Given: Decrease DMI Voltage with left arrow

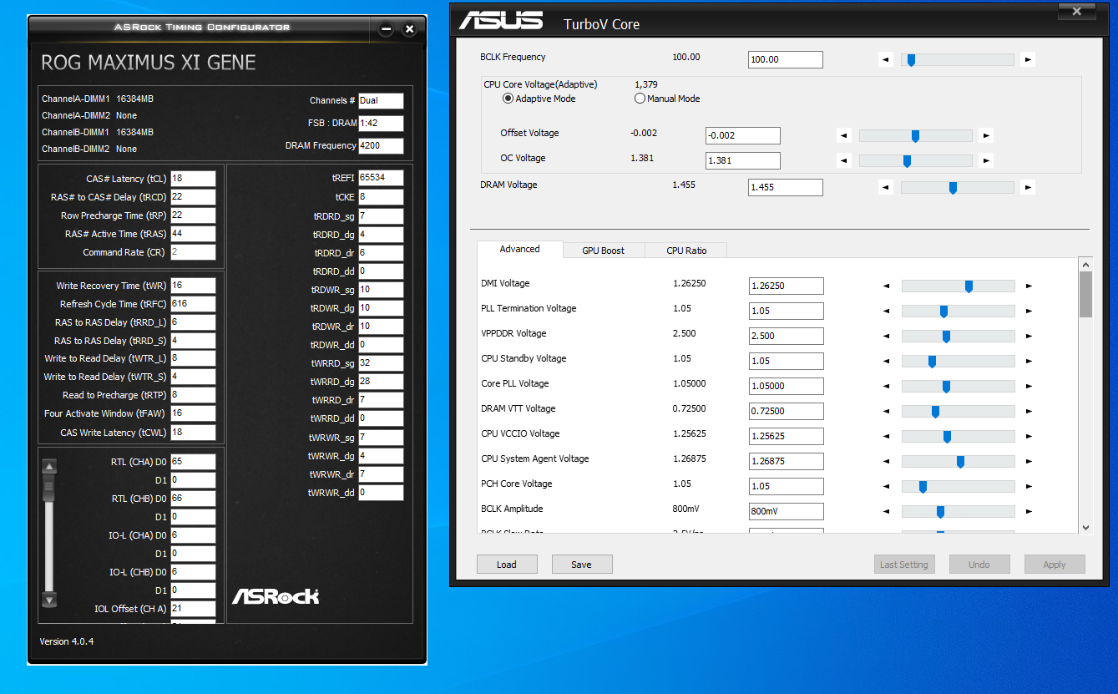Looking at the screenshot, I should [x=887, y=286].
